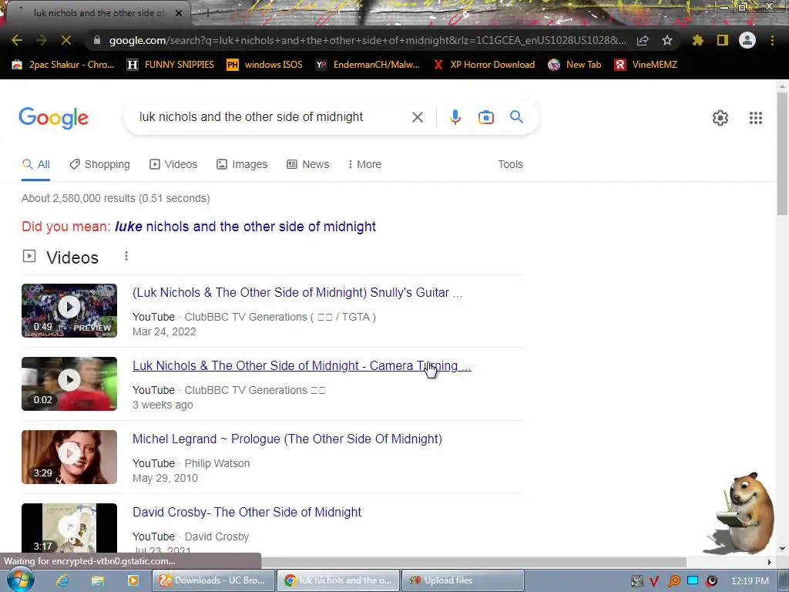Click the blue monitor tray icon
Viewport: 789px width, 592px height.
(x=693, y=581)
